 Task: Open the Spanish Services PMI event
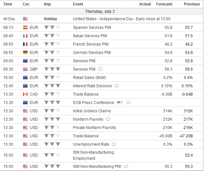pos(92,28)
